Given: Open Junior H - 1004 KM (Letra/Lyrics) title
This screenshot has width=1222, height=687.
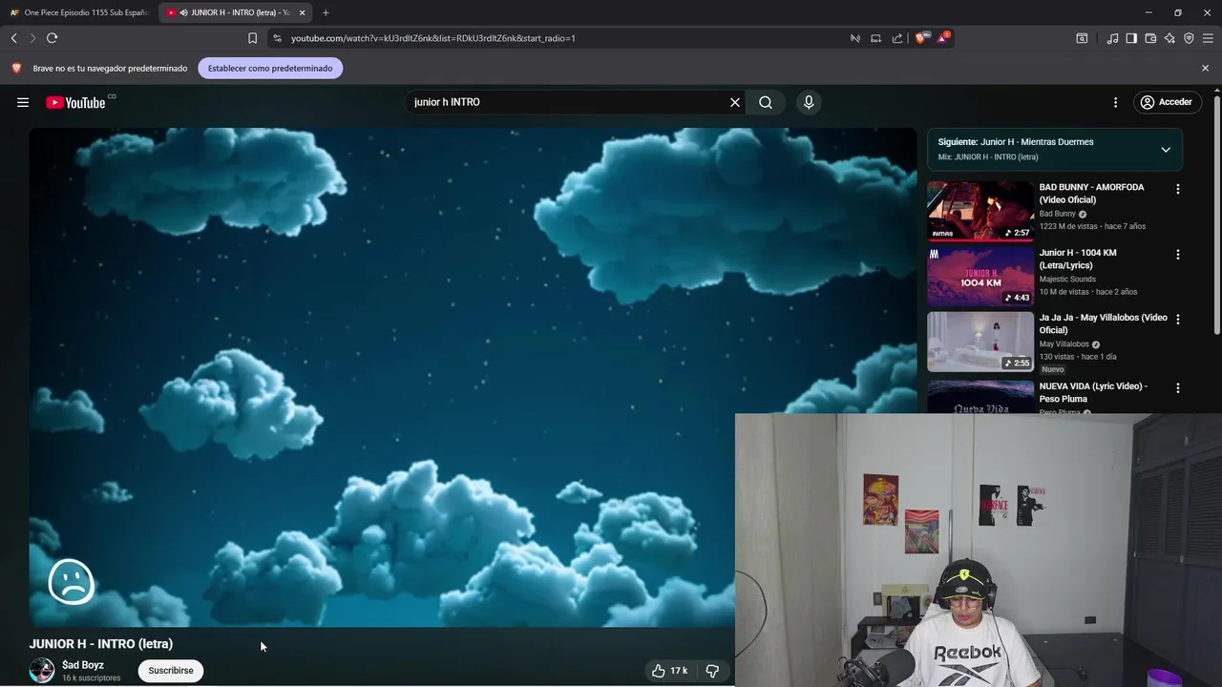Looking at the screenshot, I should [x=1078, y=259].
